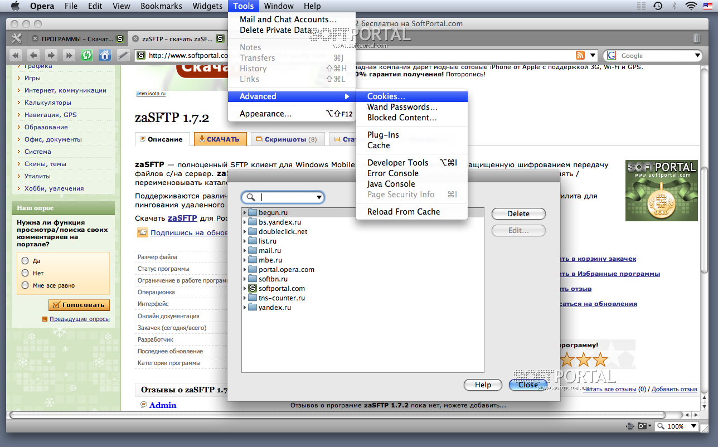
Task: Open the closed tabs trash icon
Action: 696,38
